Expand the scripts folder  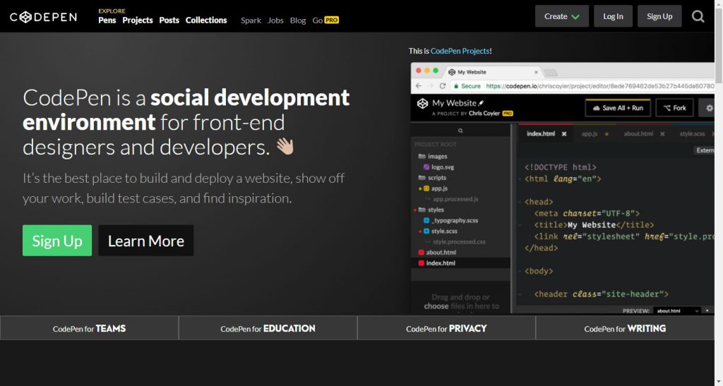coord(432,178)
